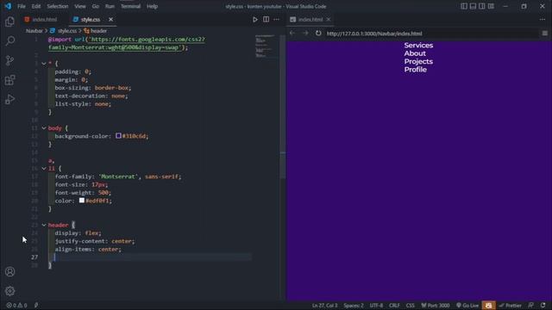Open the Extensions view

click(x=9, y=80)
